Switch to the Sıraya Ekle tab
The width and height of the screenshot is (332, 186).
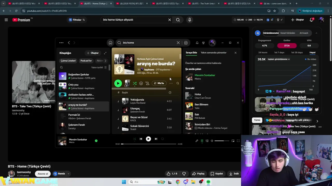[191, 53]
